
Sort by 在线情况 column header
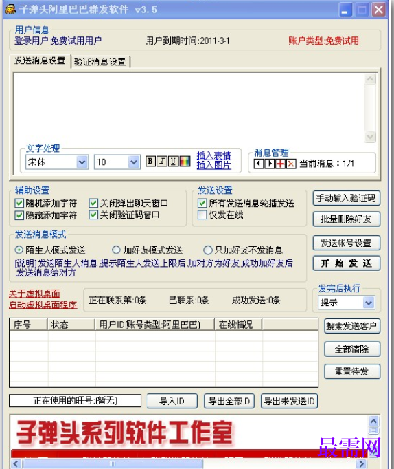tap(238, 325)
